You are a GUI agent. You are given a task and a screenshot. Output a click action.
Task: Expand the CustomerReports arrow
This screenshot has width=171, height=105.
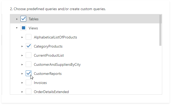(x=22, y=74)
